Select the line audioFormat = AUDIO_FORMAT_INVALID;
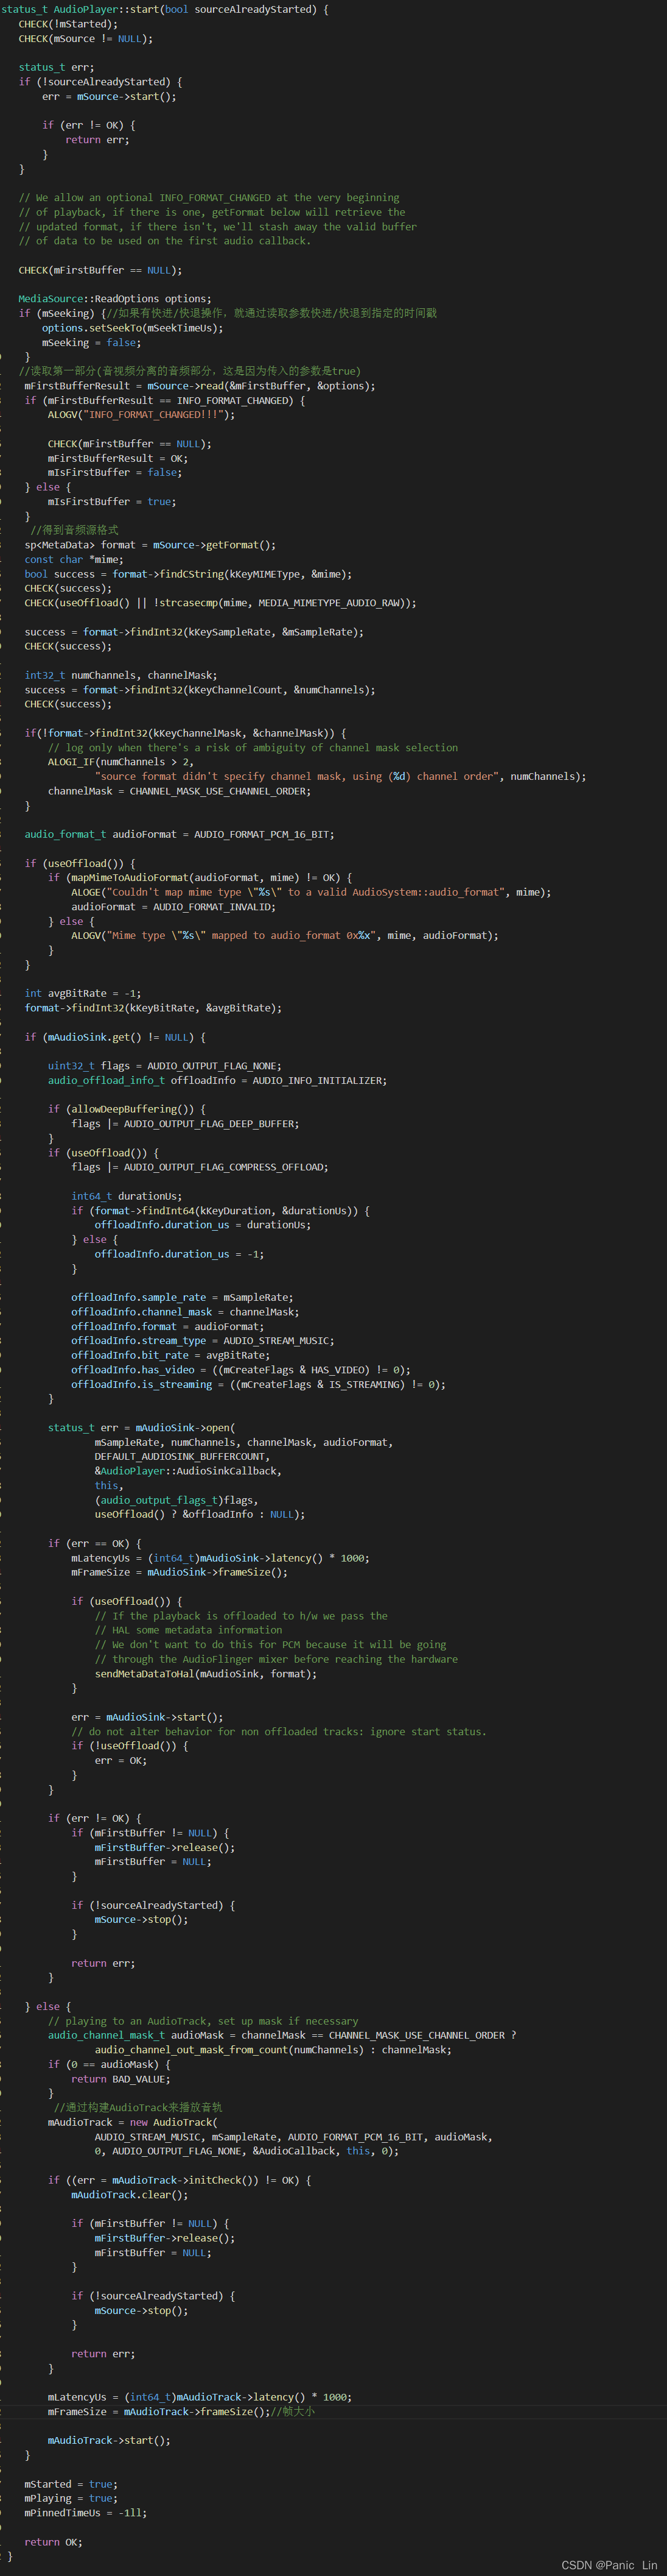 pos(173,907)
